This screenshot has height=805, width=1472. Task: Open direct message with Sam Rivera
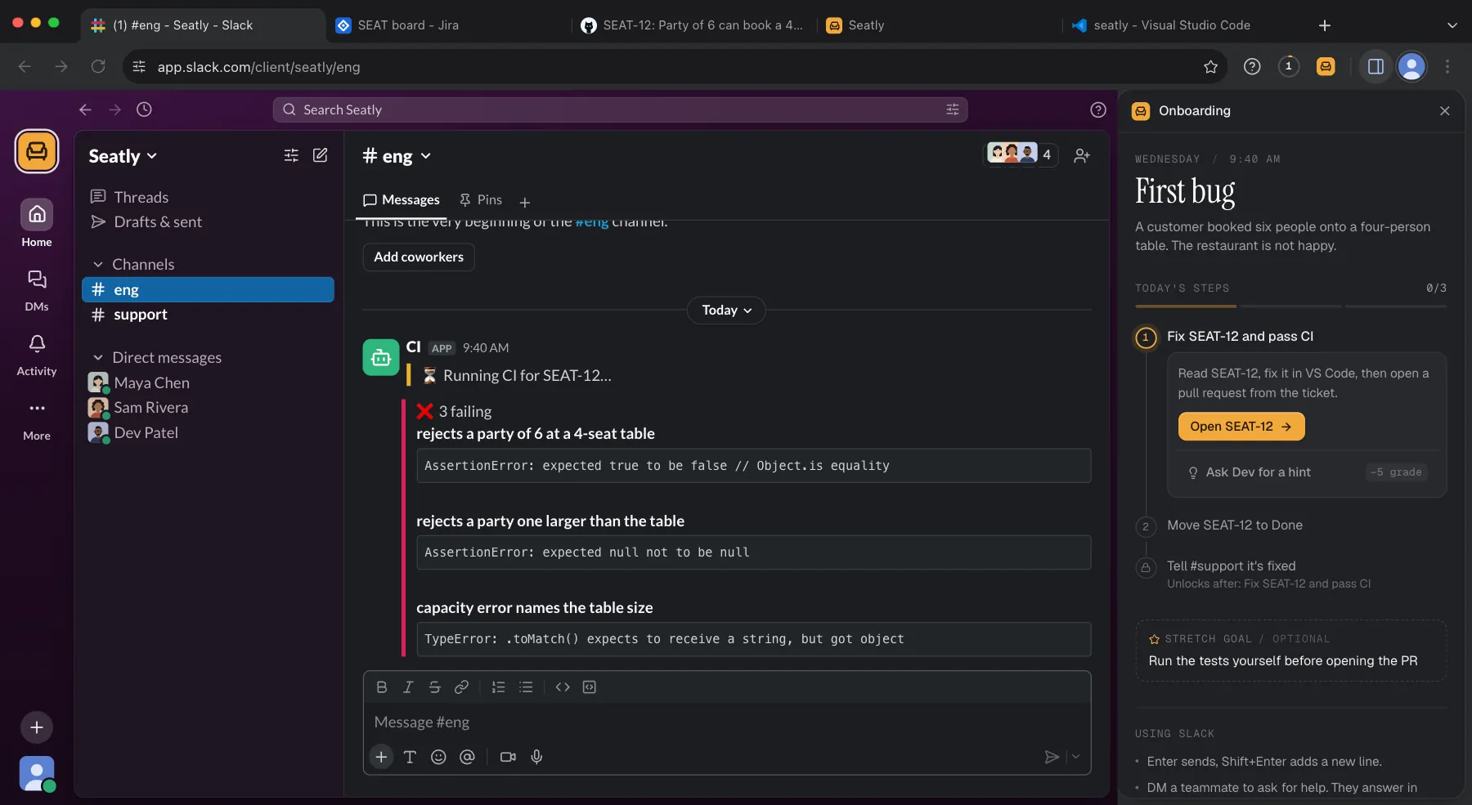click(x=208, y=407)
